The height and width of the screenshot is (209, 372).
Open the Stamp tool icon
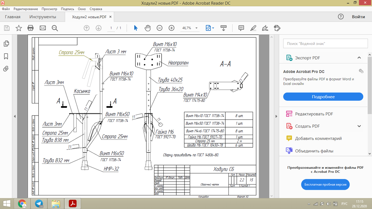click(277, 28)
